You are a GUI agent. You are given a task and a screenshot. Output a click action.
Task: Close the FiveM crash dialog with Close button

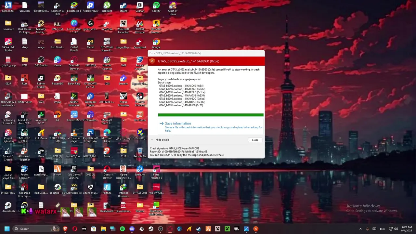[255, 140]
